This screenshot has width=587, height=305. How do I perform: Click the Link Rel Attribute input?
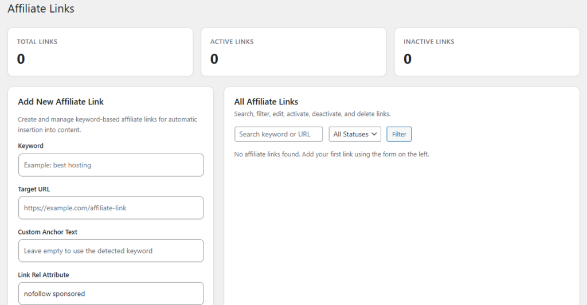click(111, 294)
